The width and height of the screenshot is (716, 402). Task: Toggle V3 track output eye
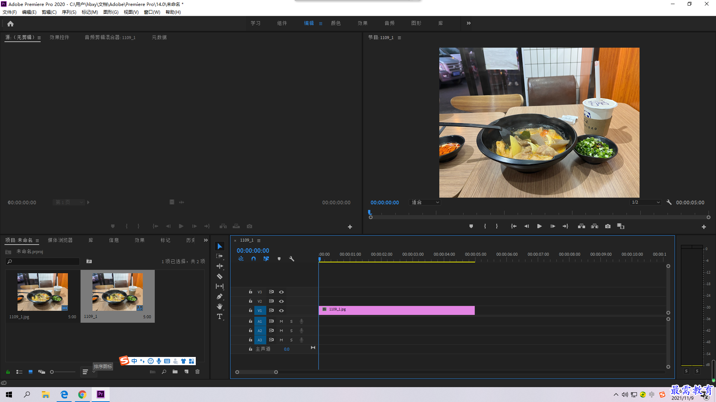282,292
